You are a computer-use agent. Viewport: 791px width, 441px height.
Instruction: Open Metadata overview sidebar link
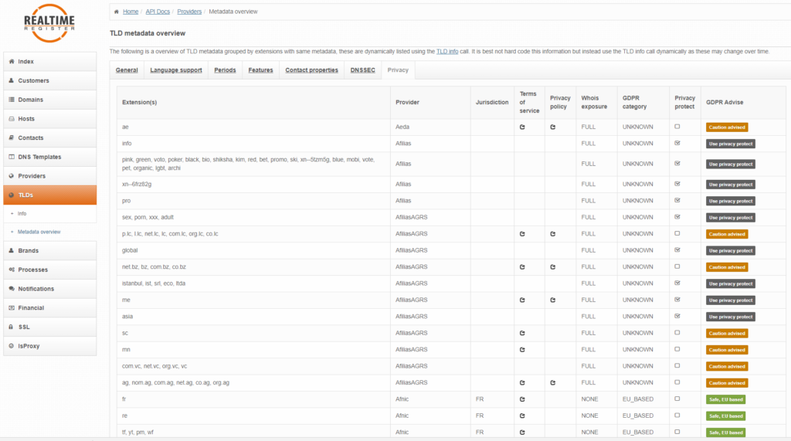click(x=39, y=232)
